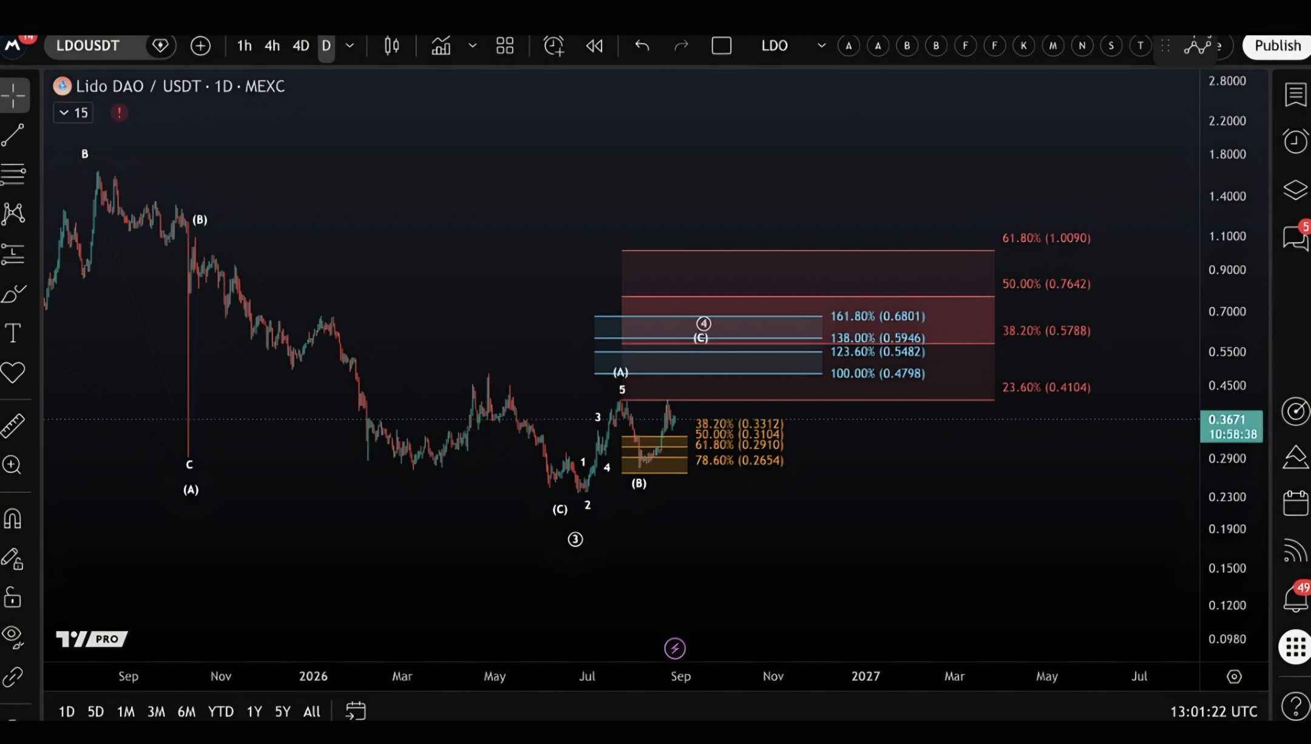Set range to 5D
1311x744 pixels.
95,711
